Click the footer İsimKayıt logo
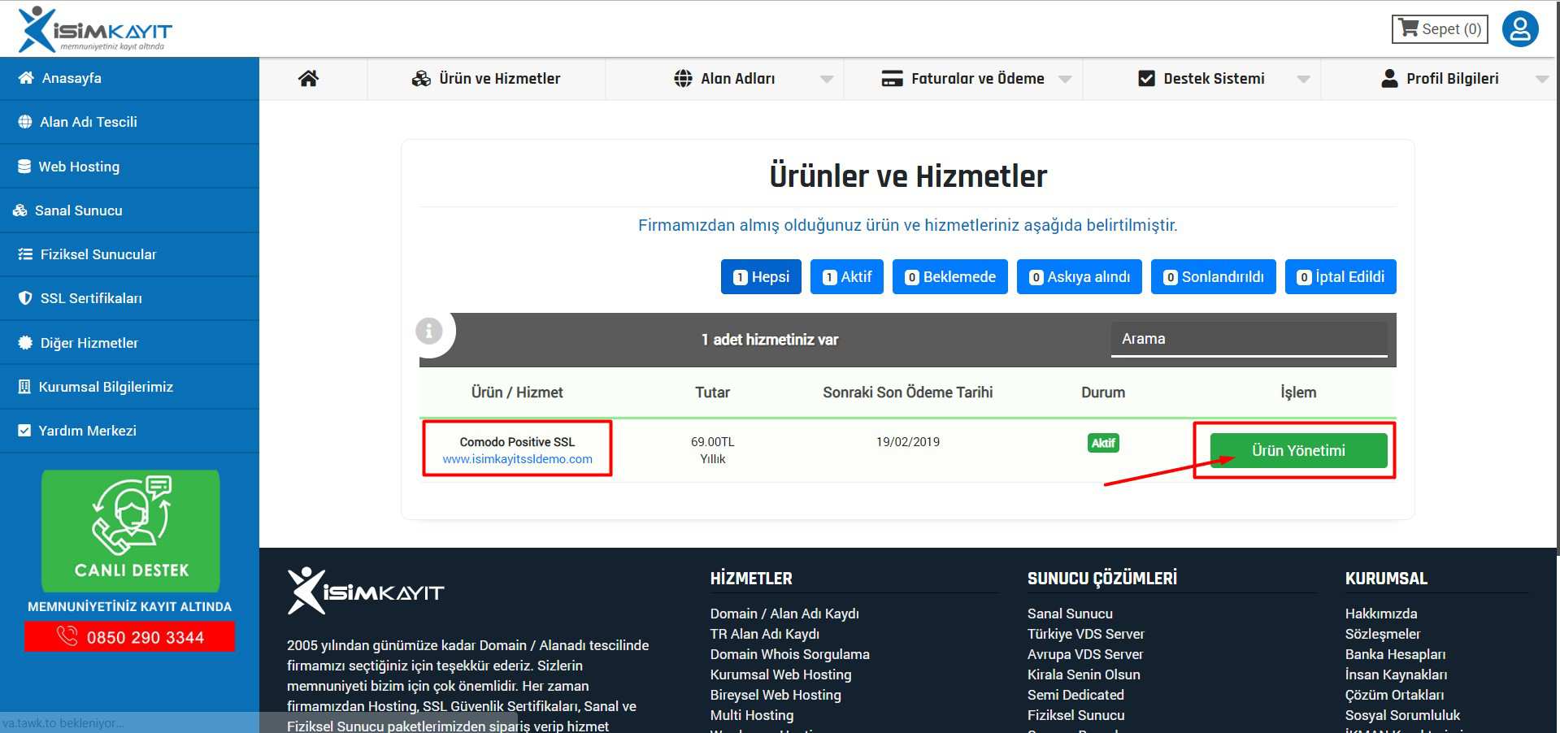This screenshot has width=1560, height=733. point(366,591)
